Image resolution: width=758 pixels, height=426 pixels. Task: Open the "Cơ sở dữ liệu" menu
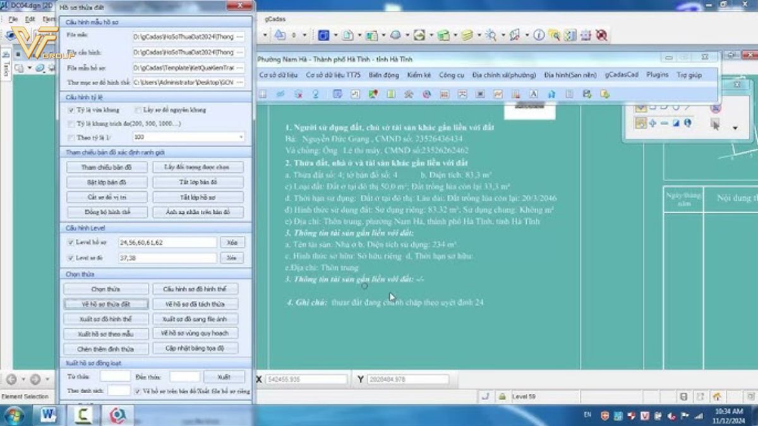(x=279, y=75)
